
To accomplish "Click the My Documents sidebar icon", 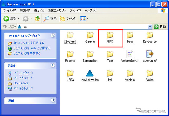I will tap(10, 78).
